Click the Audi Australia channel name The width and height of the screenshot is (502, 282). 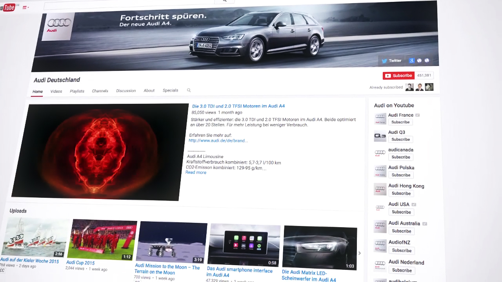(404, 223)
